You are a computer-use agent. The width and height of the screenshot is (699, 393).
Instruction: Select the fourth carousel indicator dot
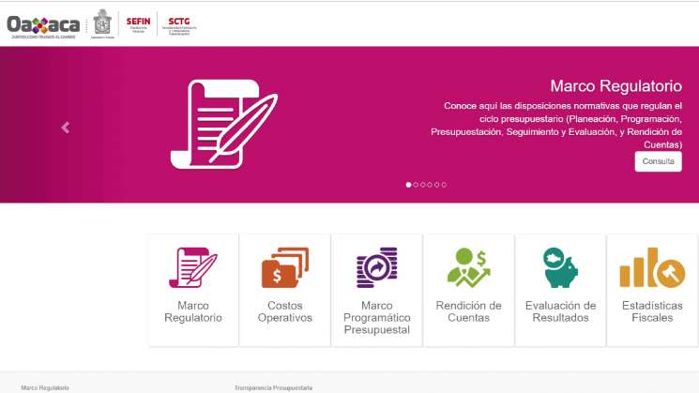[430, 185]
